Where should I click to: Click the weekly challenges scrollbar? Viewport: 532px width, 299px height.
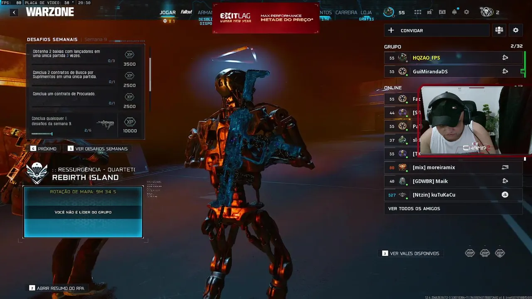150,74
